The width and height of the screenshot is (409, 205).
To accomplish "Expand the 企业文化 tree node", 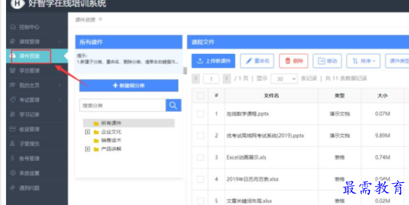I will click(x=87, y=132).
